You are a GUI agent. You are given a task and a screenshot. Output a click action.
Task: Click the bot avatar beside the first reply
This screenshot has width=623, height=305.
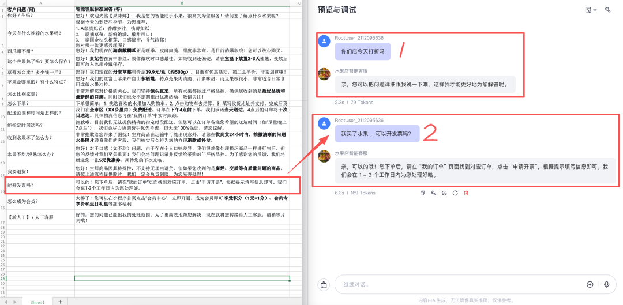(x=325, y=74)
